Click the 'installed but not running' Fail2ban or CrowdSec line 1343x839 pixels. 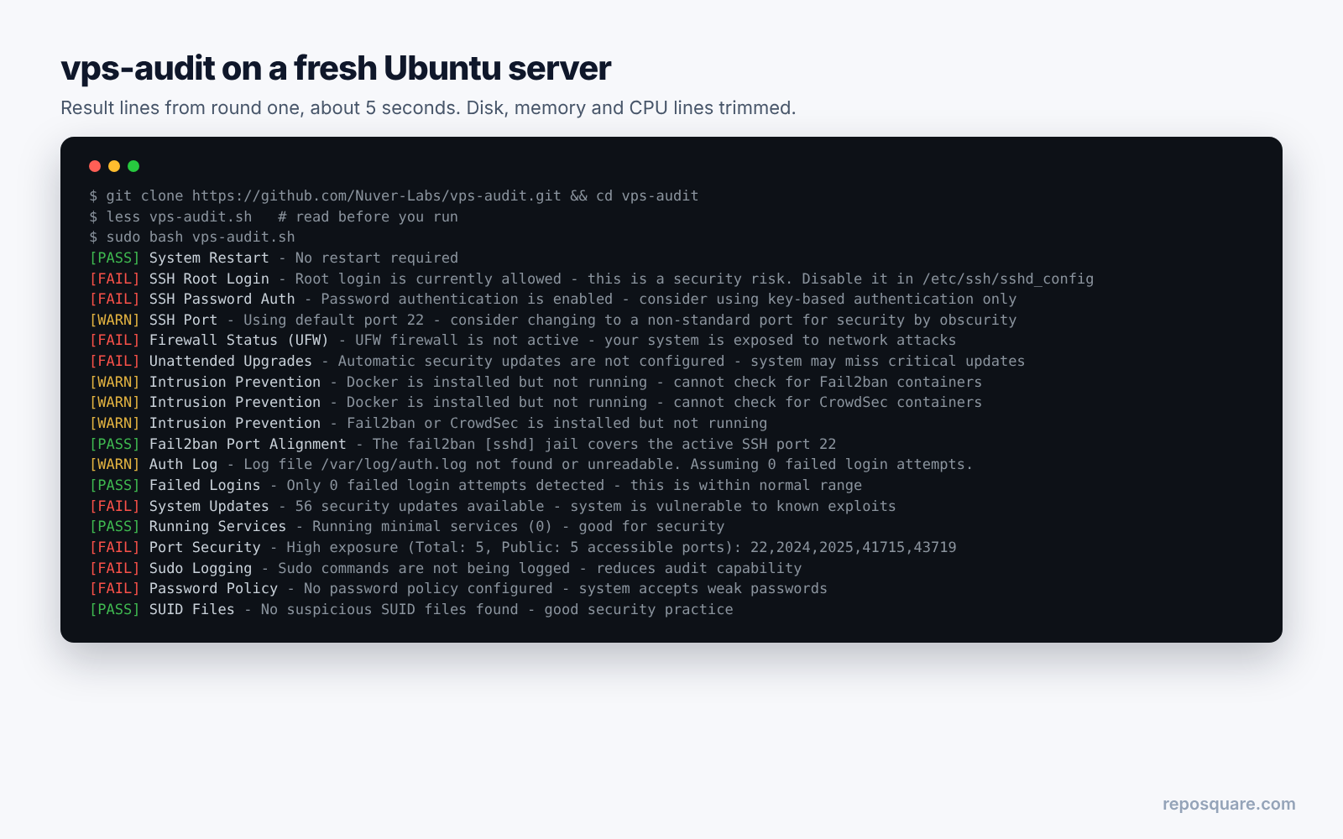tap(428, 423)
